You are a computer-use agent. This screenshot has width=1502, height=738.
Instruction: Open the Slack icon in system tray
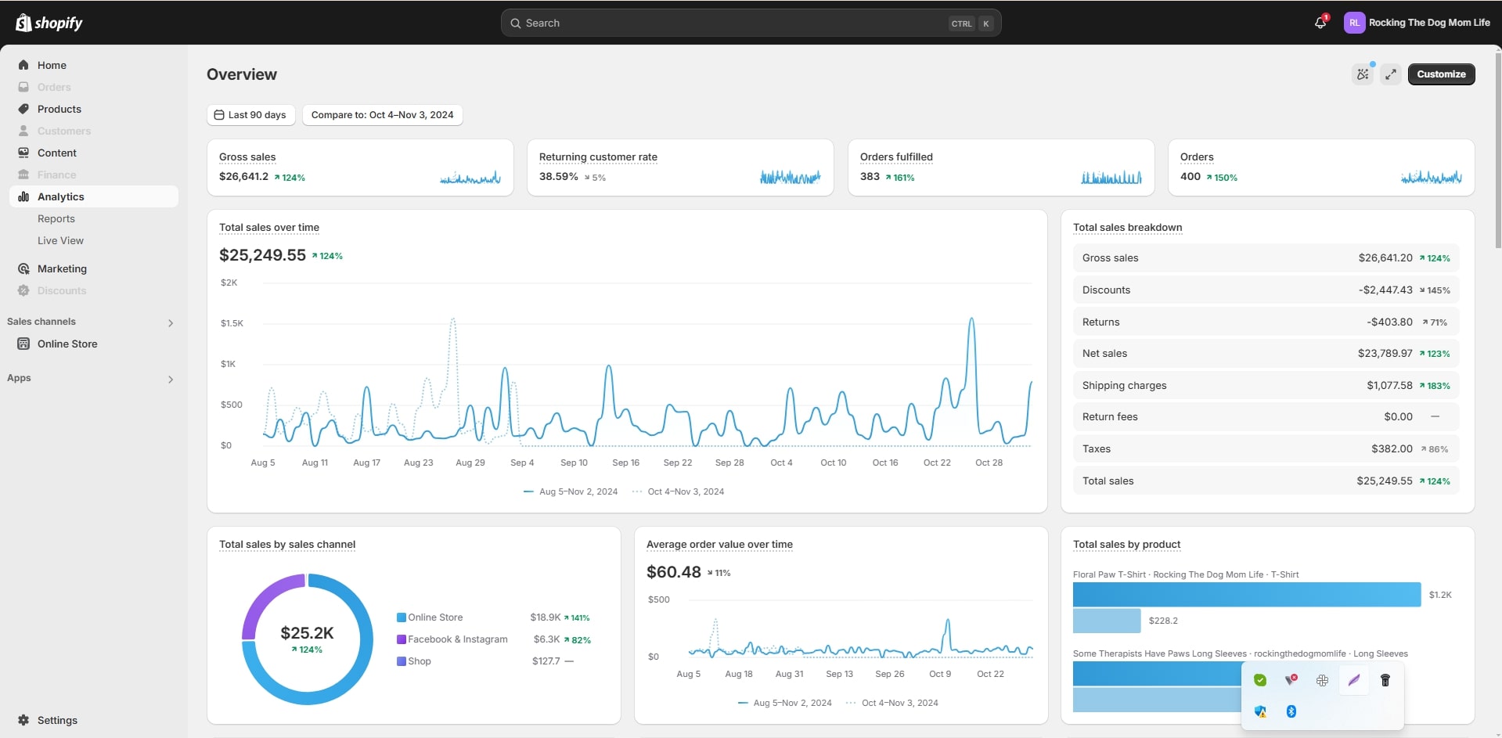(x=1322, y=680)
